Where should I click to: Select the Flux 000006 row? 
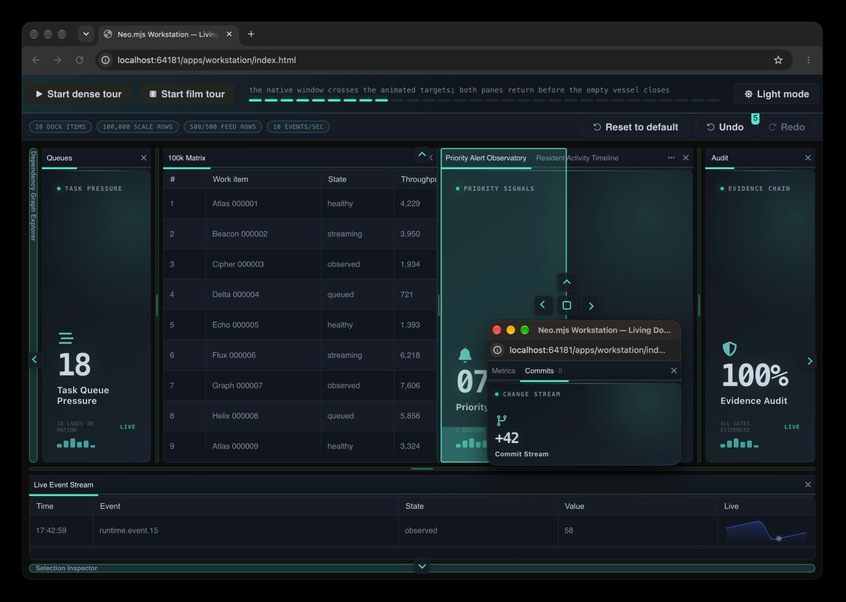pos(300,355)
